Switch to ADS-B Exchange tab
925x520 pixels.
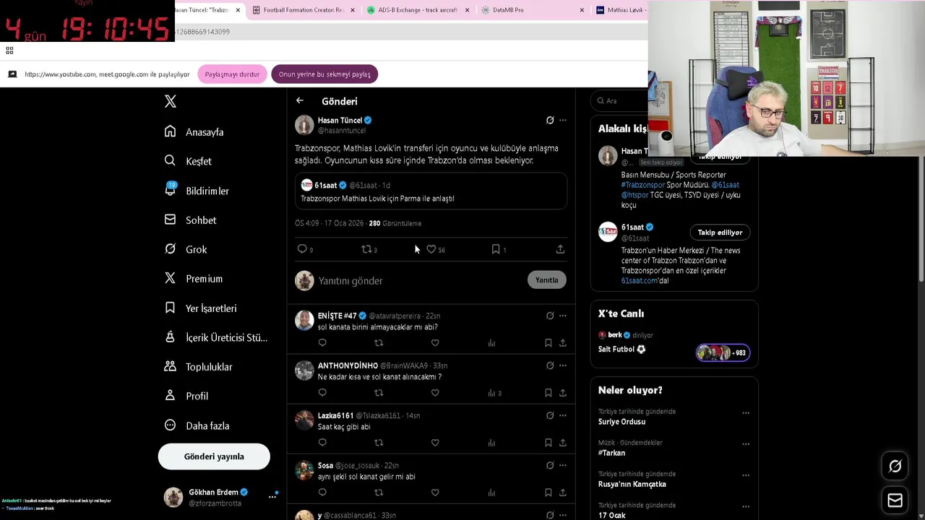[x=418, y=10]
